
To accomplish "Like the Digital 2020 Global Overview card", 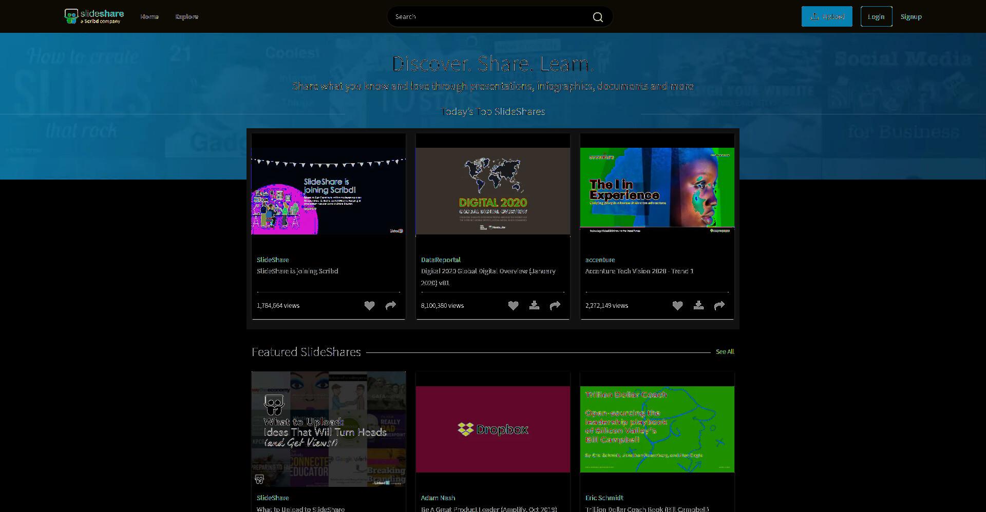I will tap(513, 306).
